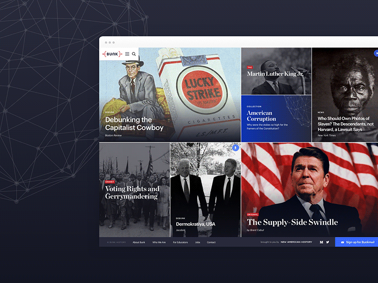Click the TAG red label badge

pyautogui.click(x=249, y=67)
